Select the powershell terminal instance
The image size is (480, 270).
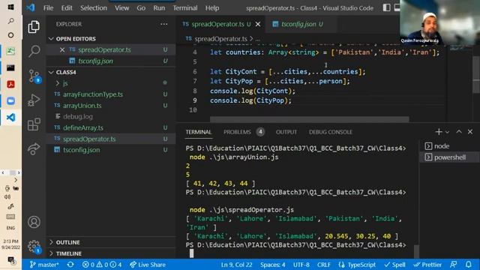pyautogui.click(x=449, y=157)
